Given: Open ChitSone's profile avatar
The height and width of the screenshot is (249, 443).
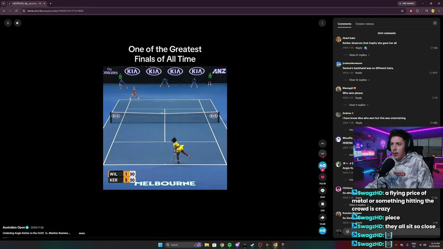Looking at the screenshot, I should [x=338, y=189].
